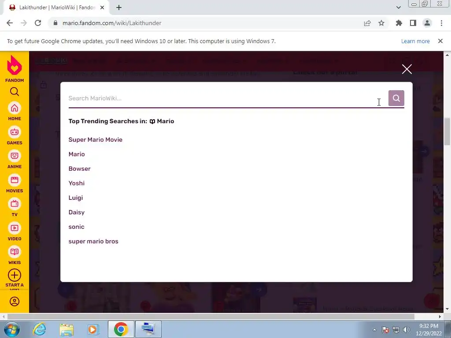Select trending search Mario

click(77, 154)
